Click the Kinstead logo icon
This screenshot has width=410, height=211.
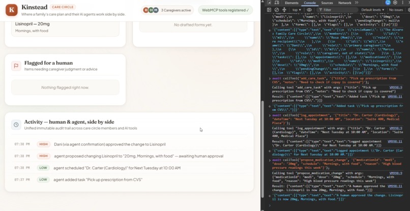click(12, 10)
